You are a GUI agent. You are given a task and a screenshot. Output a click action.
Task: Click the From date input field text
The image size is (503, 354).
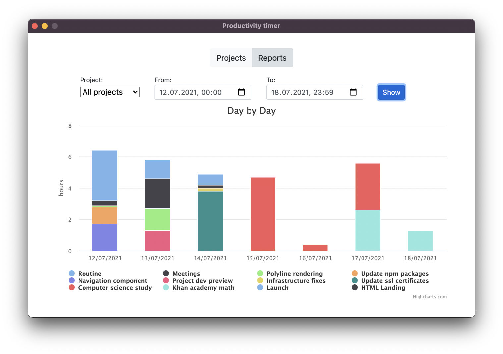tap(191, 92)
